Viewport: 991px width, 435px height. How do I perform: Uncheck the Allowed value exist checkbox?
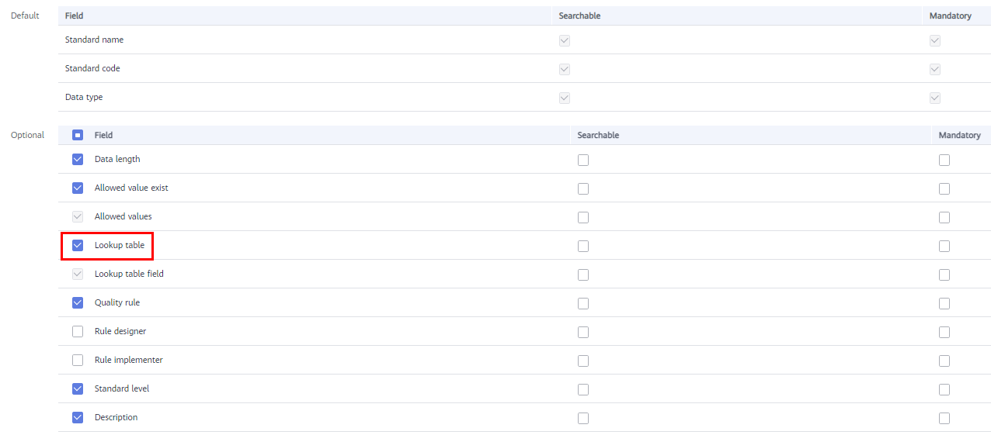tap(78, 188)
